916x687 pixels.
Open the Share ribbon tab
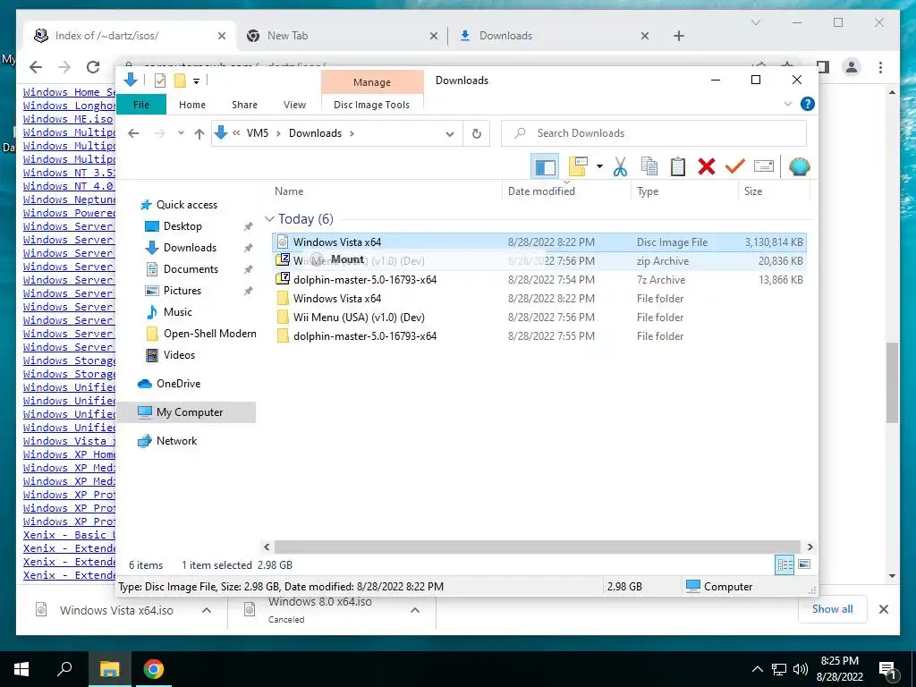pyautogui.click(x=244, y=105)
